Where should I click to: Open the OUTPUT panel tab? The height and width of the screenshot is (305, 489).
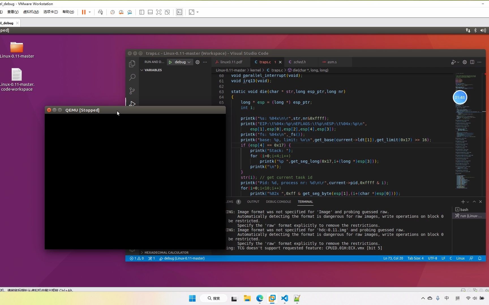click(253, 202)
